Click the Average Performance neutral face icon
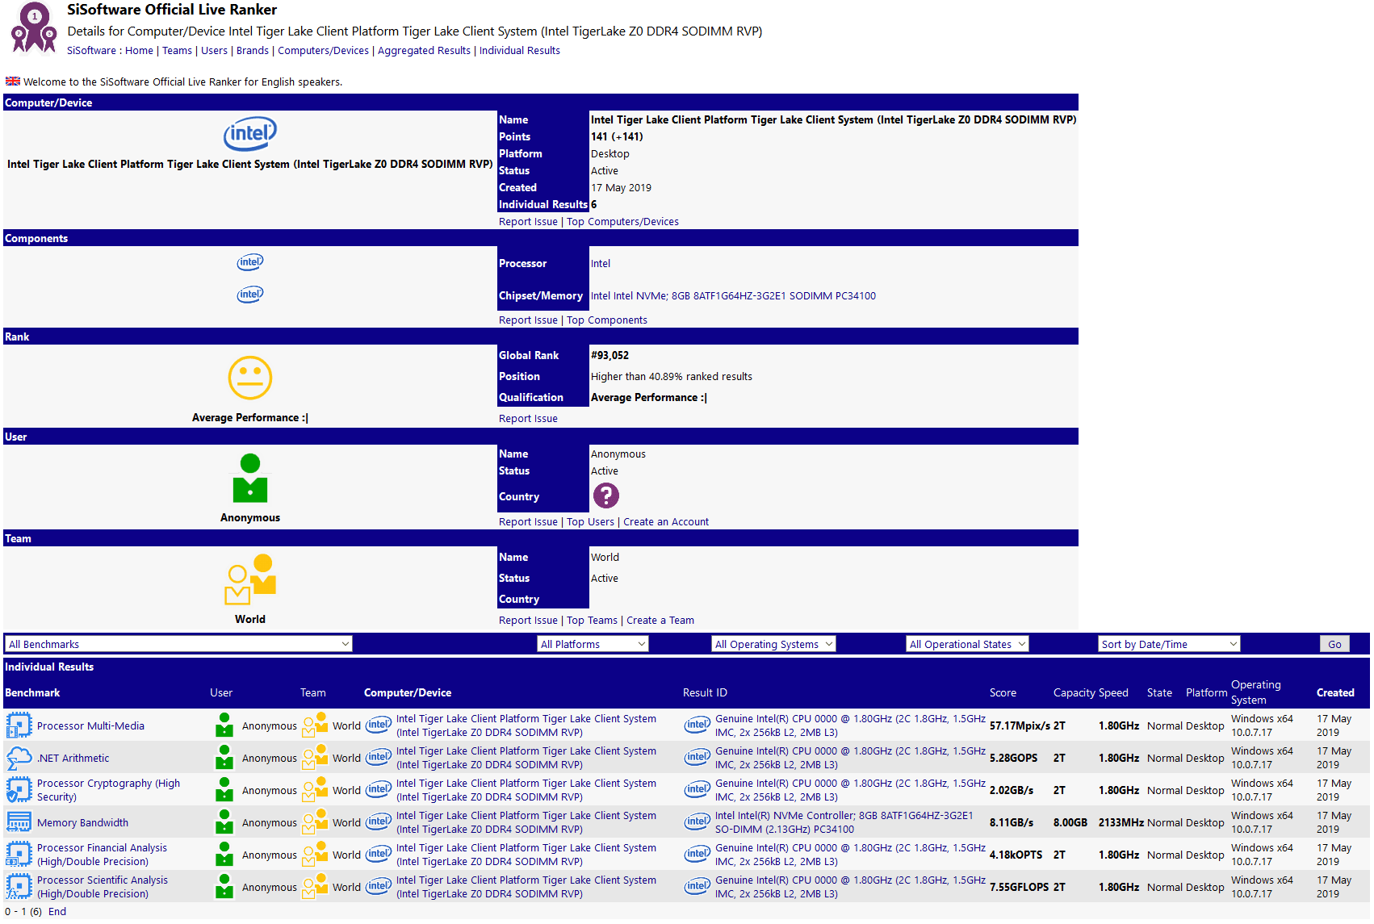The height and width of the screenshot is (924, 1374). [249, 378]
